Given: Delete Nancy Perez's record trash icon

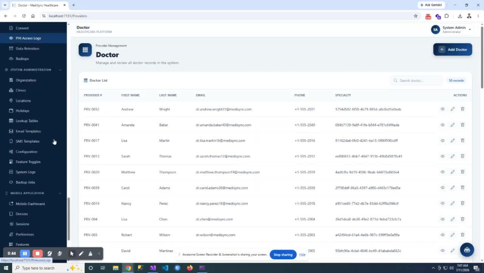Looking at the screenshot, I should [x=462, y=204].
